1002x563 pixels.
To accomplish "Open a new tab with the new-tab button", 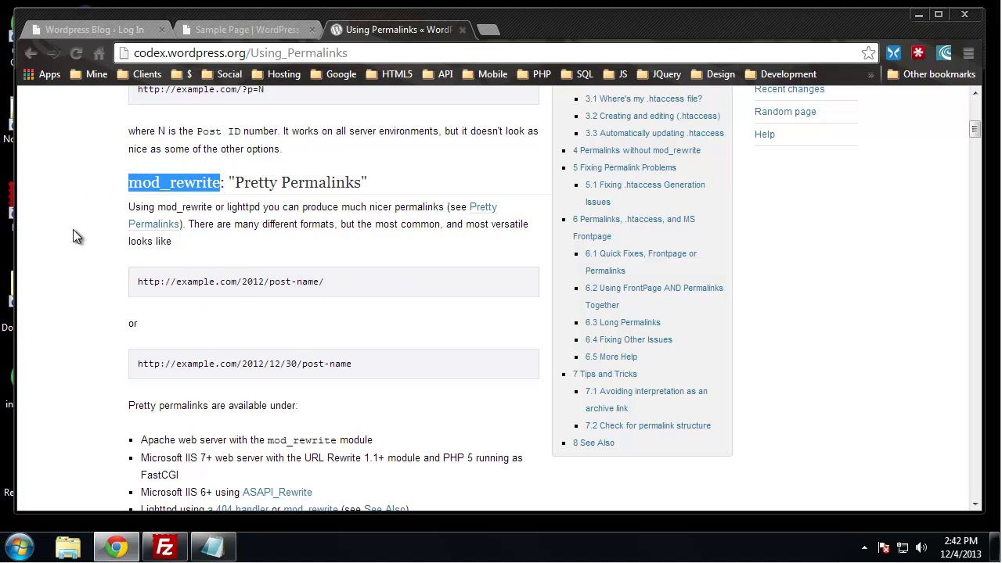I will 488,30.
